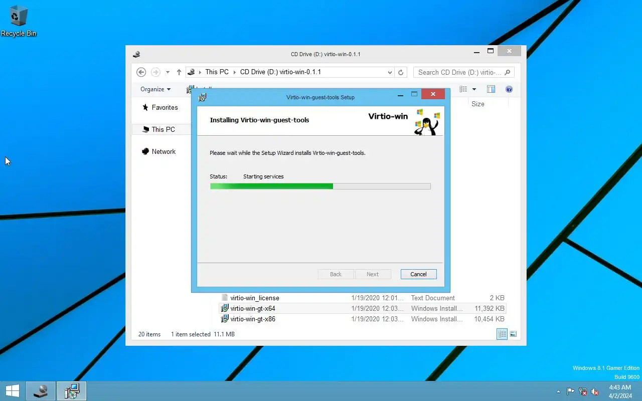The height and width of the screenshot is (401, 642).
Task: Toggle the preview pane icon
Action: [491, 89]
